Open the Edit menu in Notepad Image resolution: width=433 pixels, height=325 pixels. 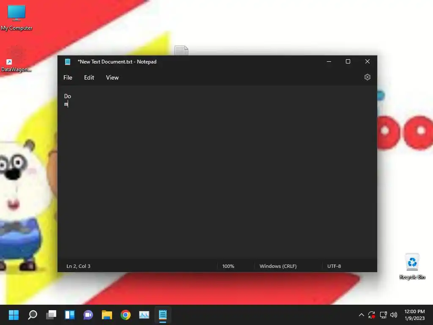click(x=89, y=78)
